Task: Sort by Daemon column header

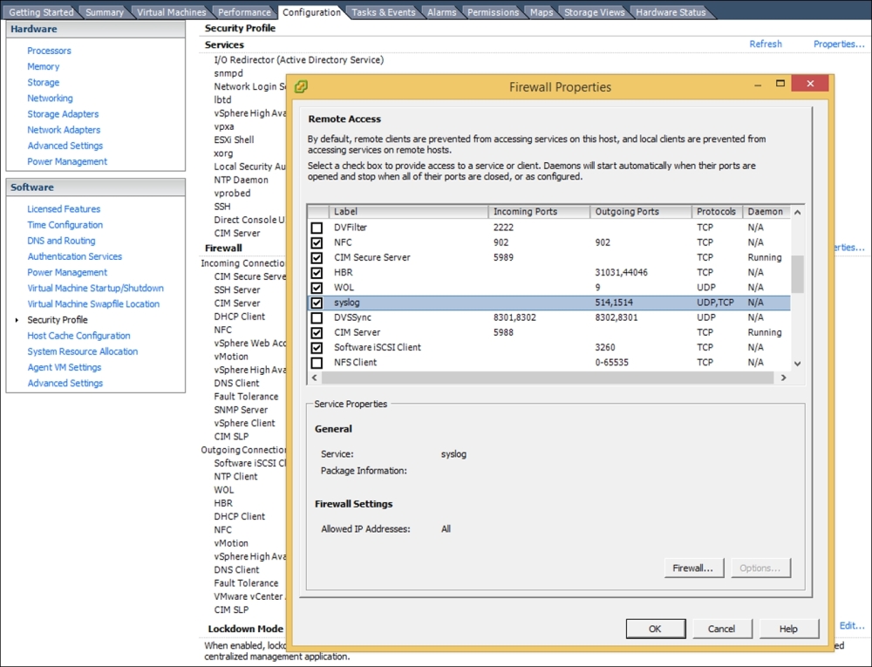Action: click(766, 212)
